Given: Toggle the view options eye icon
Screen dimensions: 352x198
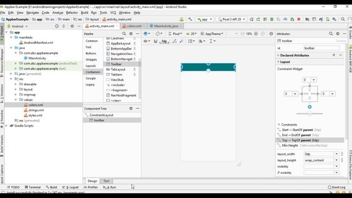Looking at the screenshot, I should point(147,41).
